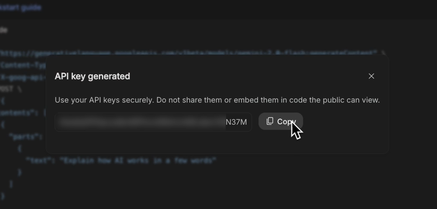Click the dialog backdrop outside the modal
This screenshot has height=209, width=437.
tap(216, 188)
